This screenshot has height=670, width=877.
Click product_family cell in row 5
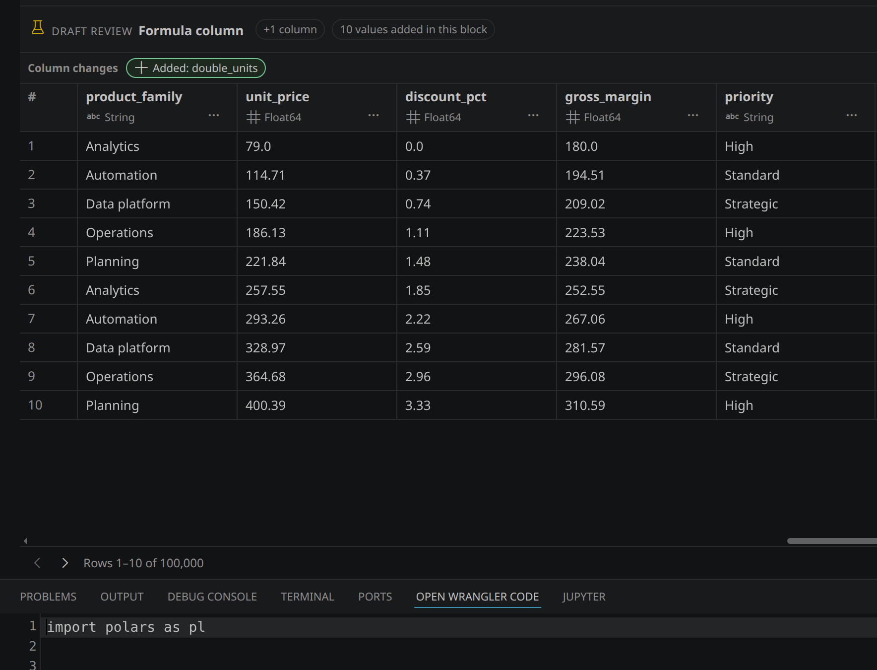157,261
